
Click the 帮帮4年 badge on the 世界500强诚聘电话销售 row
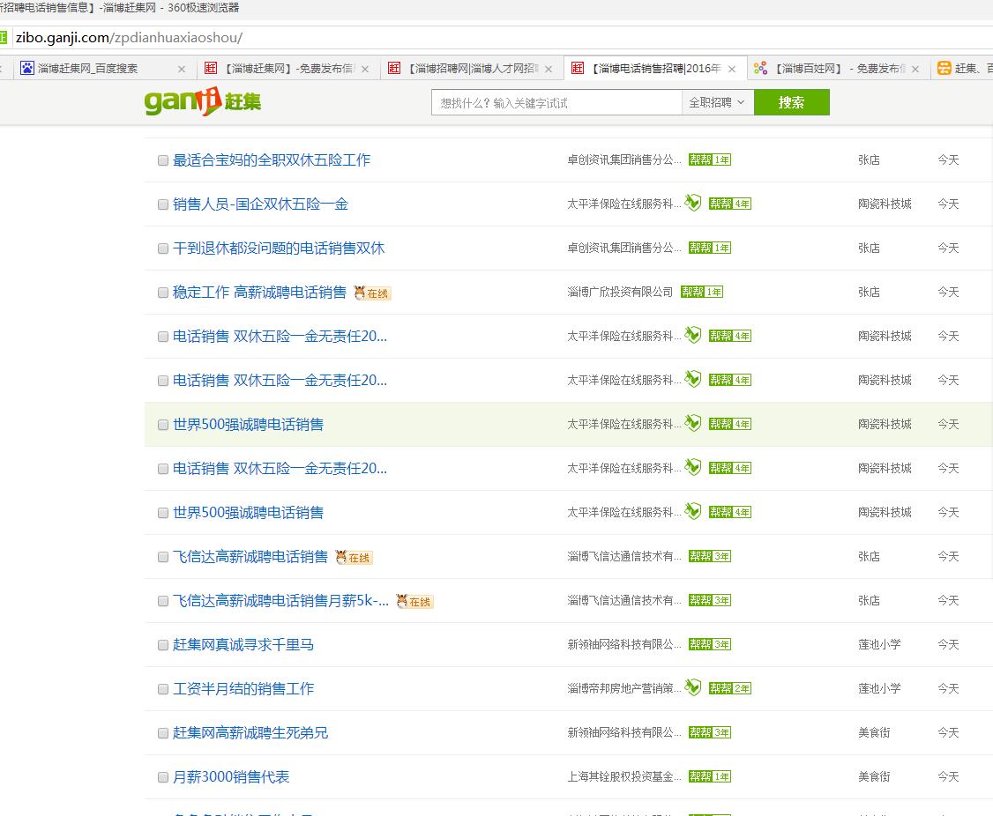click(x=730, y=424)
